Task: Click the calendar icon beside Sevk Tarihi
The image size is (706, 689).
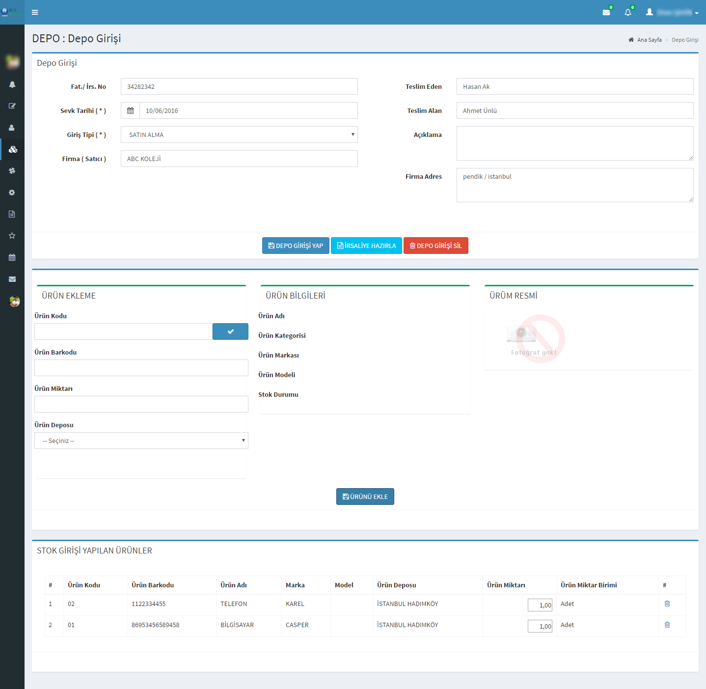Action: click(x=130, y=110)
